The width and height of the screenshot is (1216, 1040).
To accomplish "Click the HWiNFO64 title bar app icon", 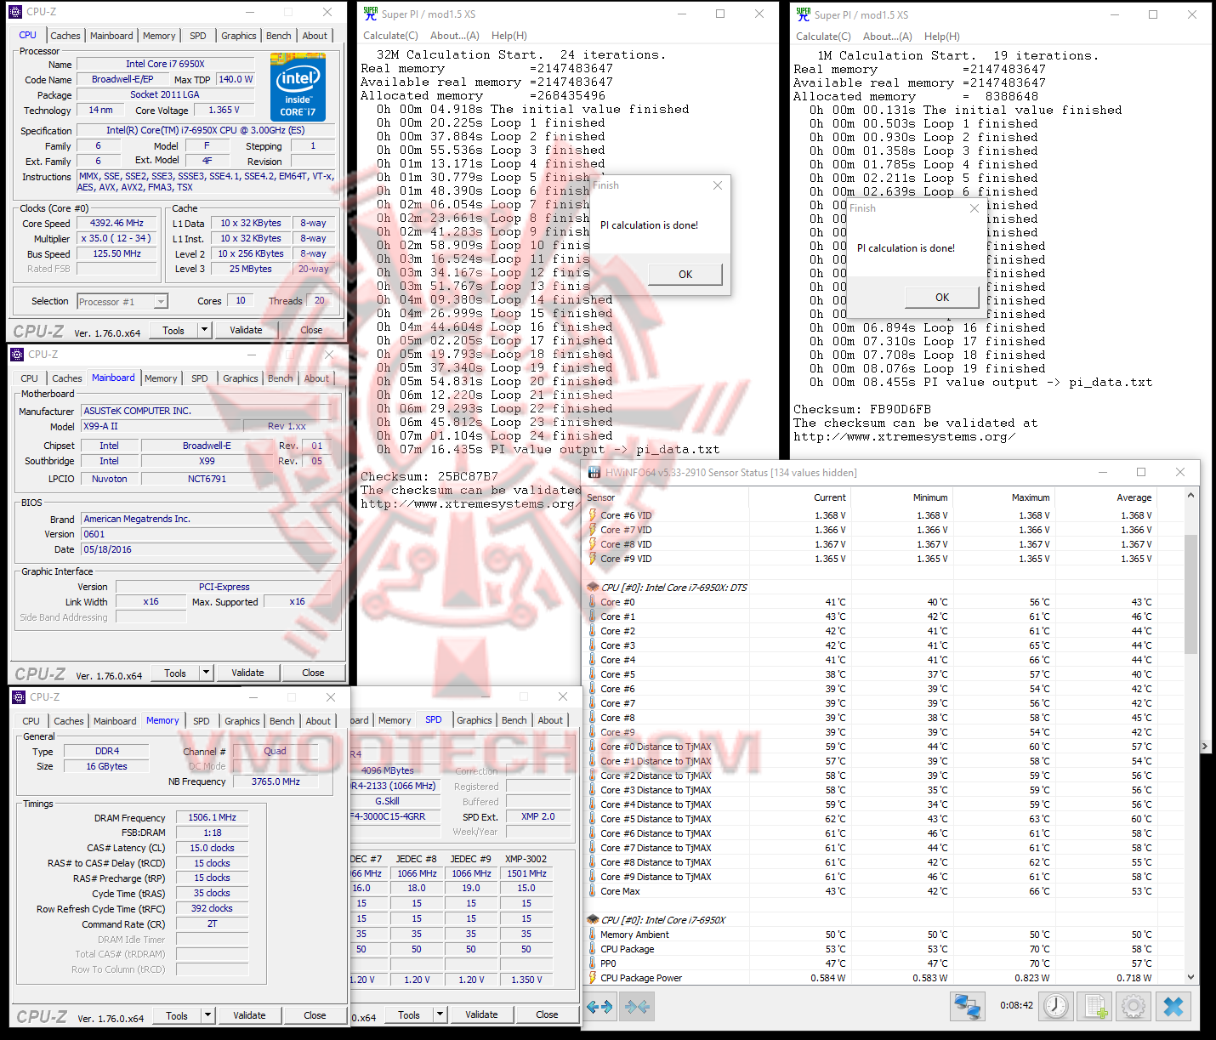I will [x=594, y=473].
